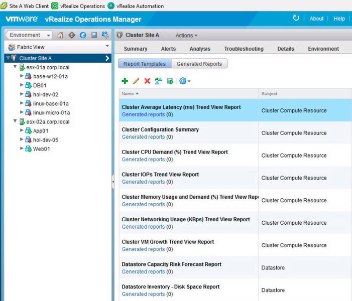Viewport: 352px width, 301px height.
Task: Open the gear settings dropdown in toolbar
Action: click(184, 81)
